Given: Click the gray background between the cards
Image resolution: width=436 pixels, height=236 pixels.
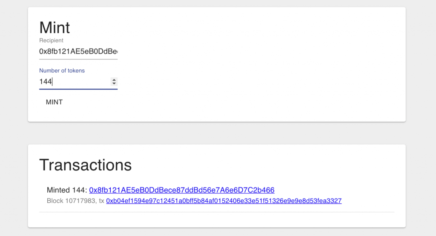Looking at the screenshot, I should click(x=217, y=133).
